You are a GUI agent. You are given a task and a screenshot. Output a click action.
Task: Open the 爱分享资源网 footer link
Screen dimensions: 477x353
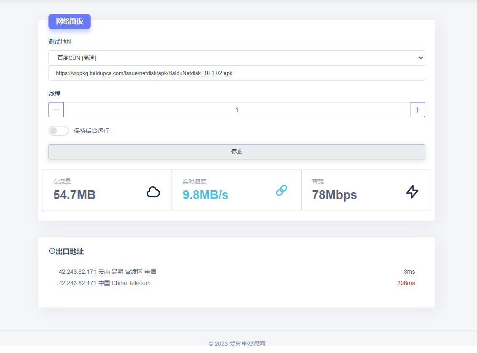tap(247, 344)
